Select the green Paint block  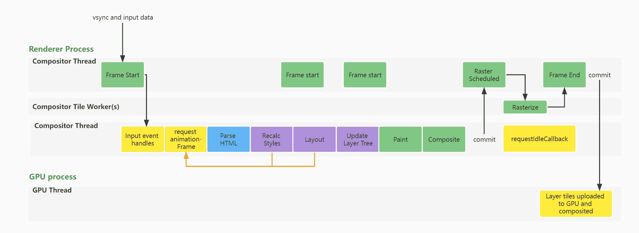click(x=400, y=140)
